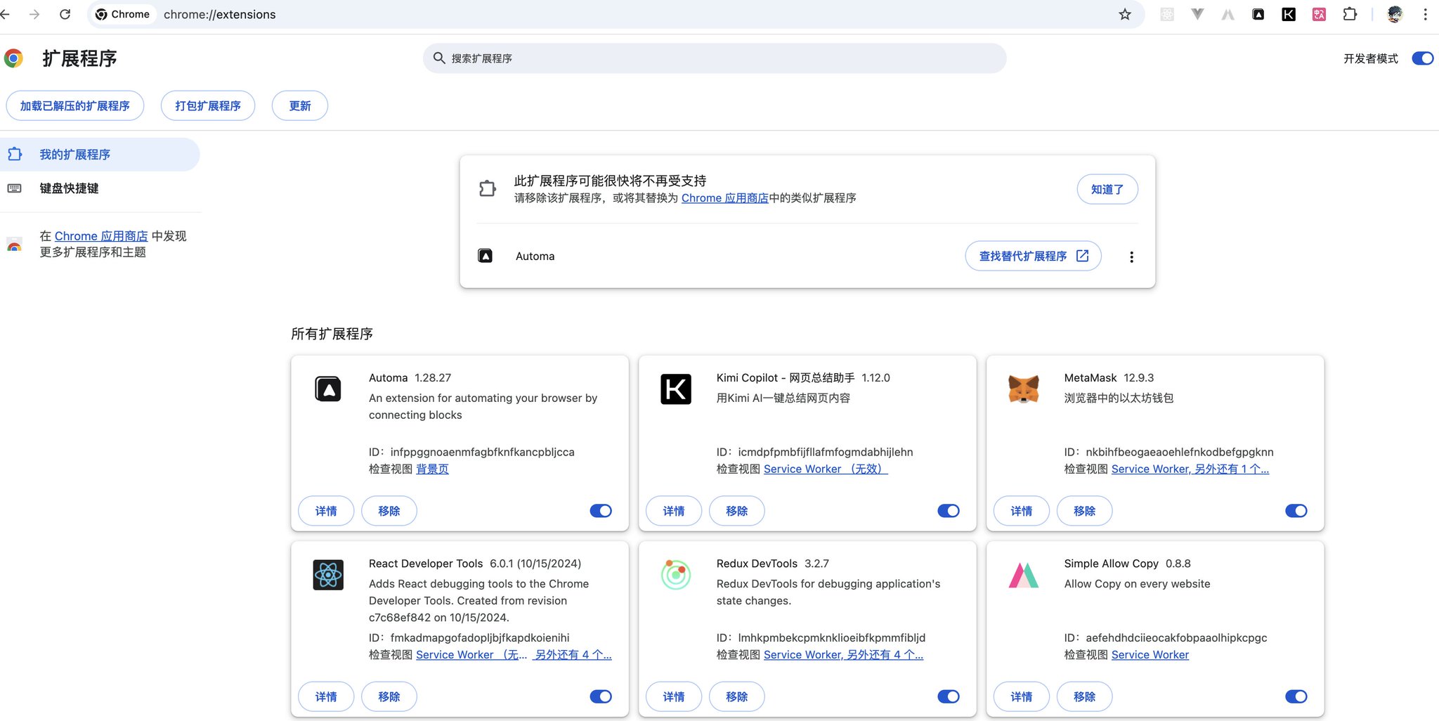Click the bookmark star in address bar

(1125, 14)
